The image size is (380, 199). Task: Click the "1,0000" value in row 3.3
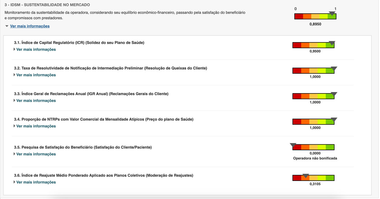pyautogui.click(x=315, y=102)
